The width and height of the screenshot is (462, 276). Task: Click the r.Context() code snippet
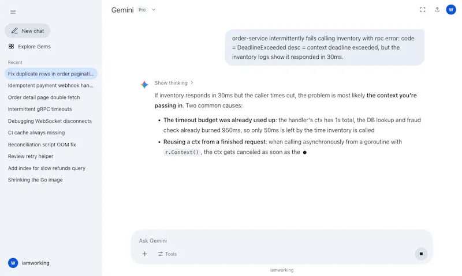coord(182,152)
